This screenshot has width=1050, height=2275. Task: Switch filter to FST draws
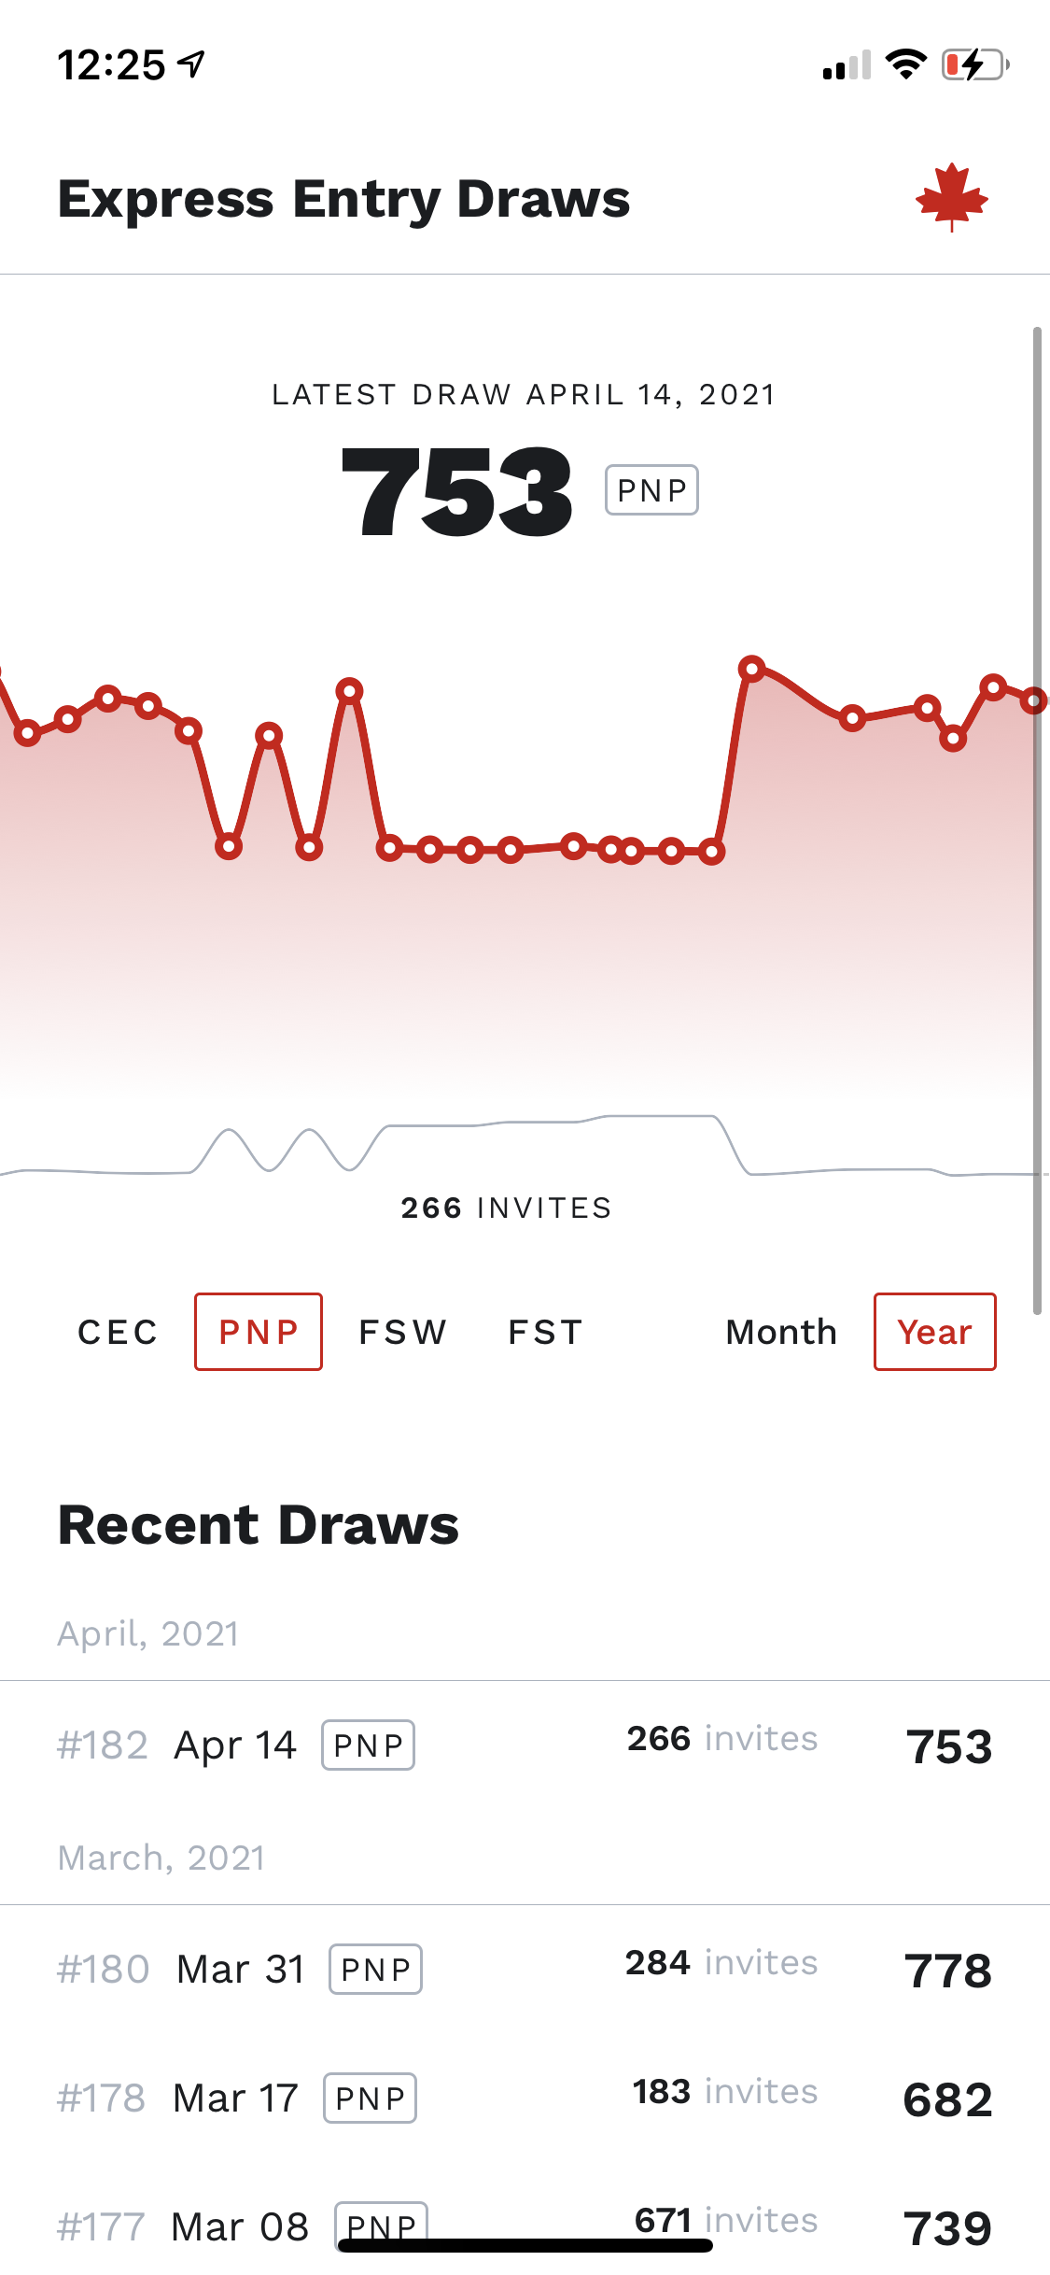pos(546,1332)
